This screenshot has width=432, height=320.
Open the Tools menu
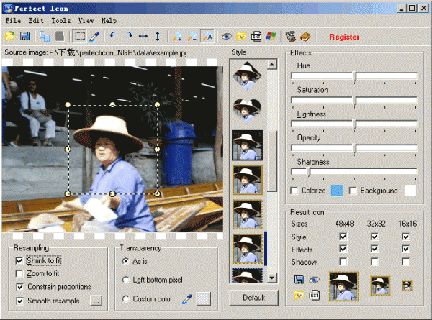[x=61, y=21]
